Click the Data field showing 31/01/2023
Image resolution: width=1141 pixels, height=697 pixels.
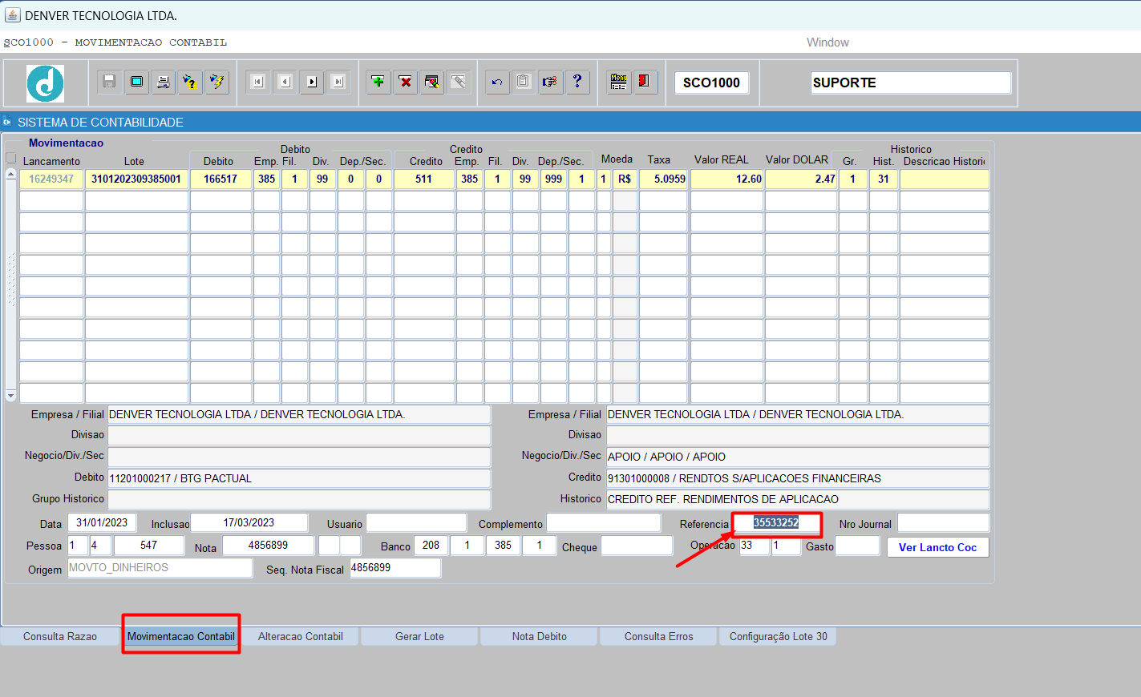pos(102,523)
